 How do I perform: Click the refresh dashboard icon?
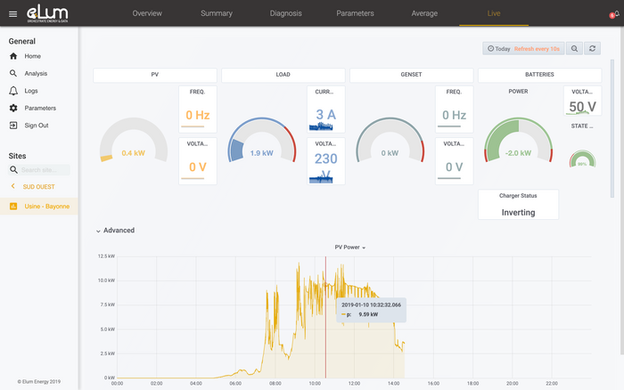coord(594,49)
